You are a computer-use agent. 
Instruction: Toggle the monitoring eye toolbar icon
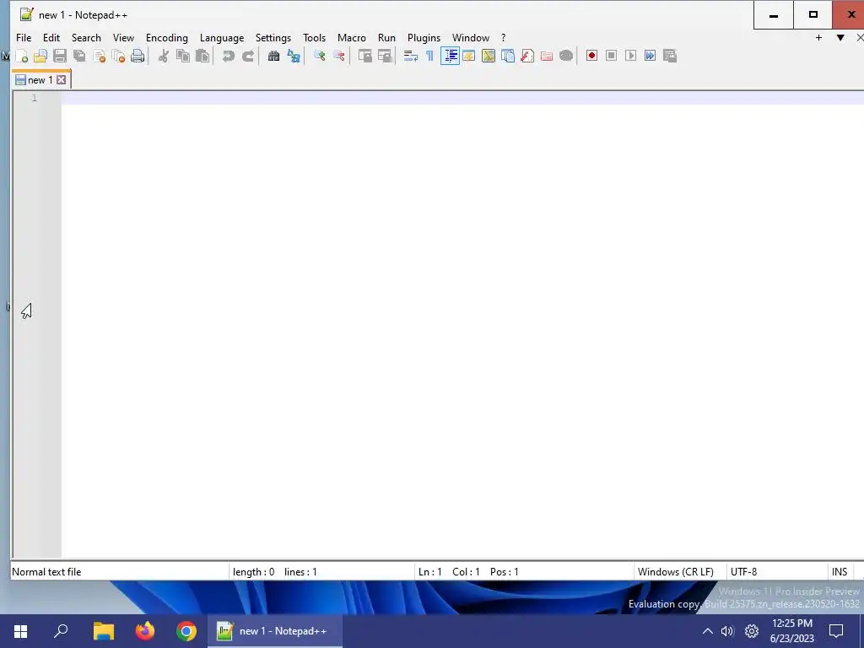566,56
